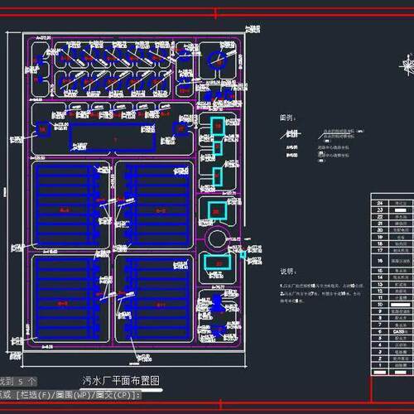Click table number cell 23
This screenshot has height=414, width=414.
380,210
